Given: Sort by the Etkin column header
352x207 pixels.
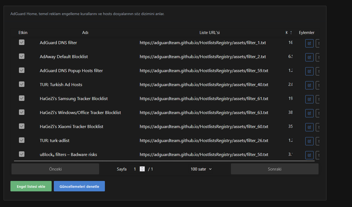Looking at the screenshot, I should coord(23,33).
